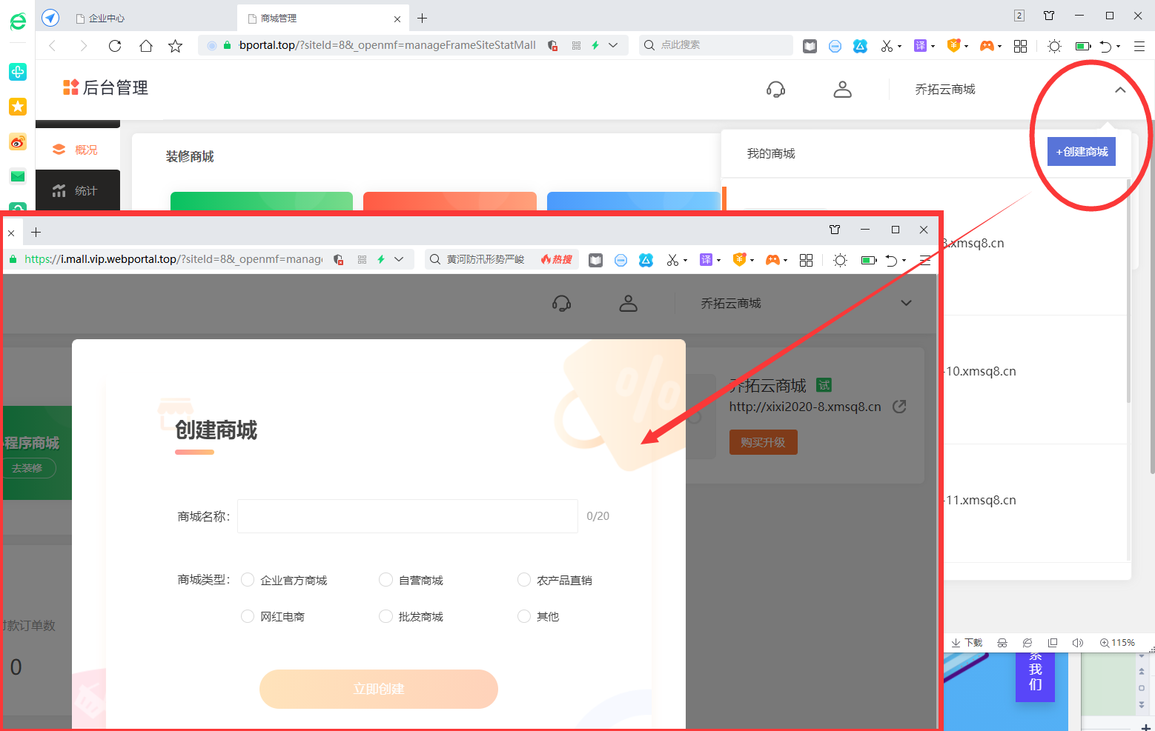Screen dimensions: 1155x731
Task: Open the user account icon in back window header
Action: click(x=842, y=90)
